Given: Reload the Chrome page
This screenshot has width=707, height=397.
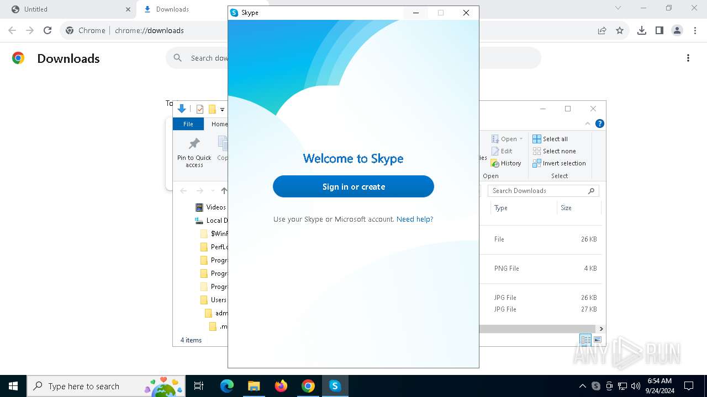Looking at the screenshot, I should (48, 30).
